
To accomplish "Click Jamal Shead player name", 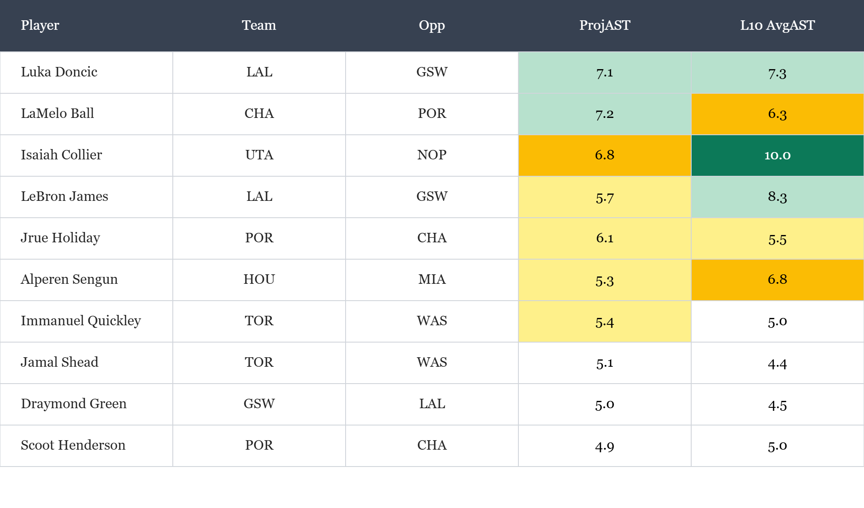I will point(60,362).
